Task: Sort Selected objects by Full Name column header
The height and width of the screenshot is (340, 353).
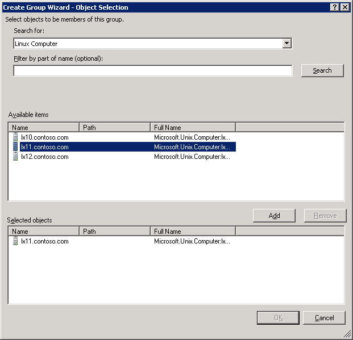Action: click(192, 232)
